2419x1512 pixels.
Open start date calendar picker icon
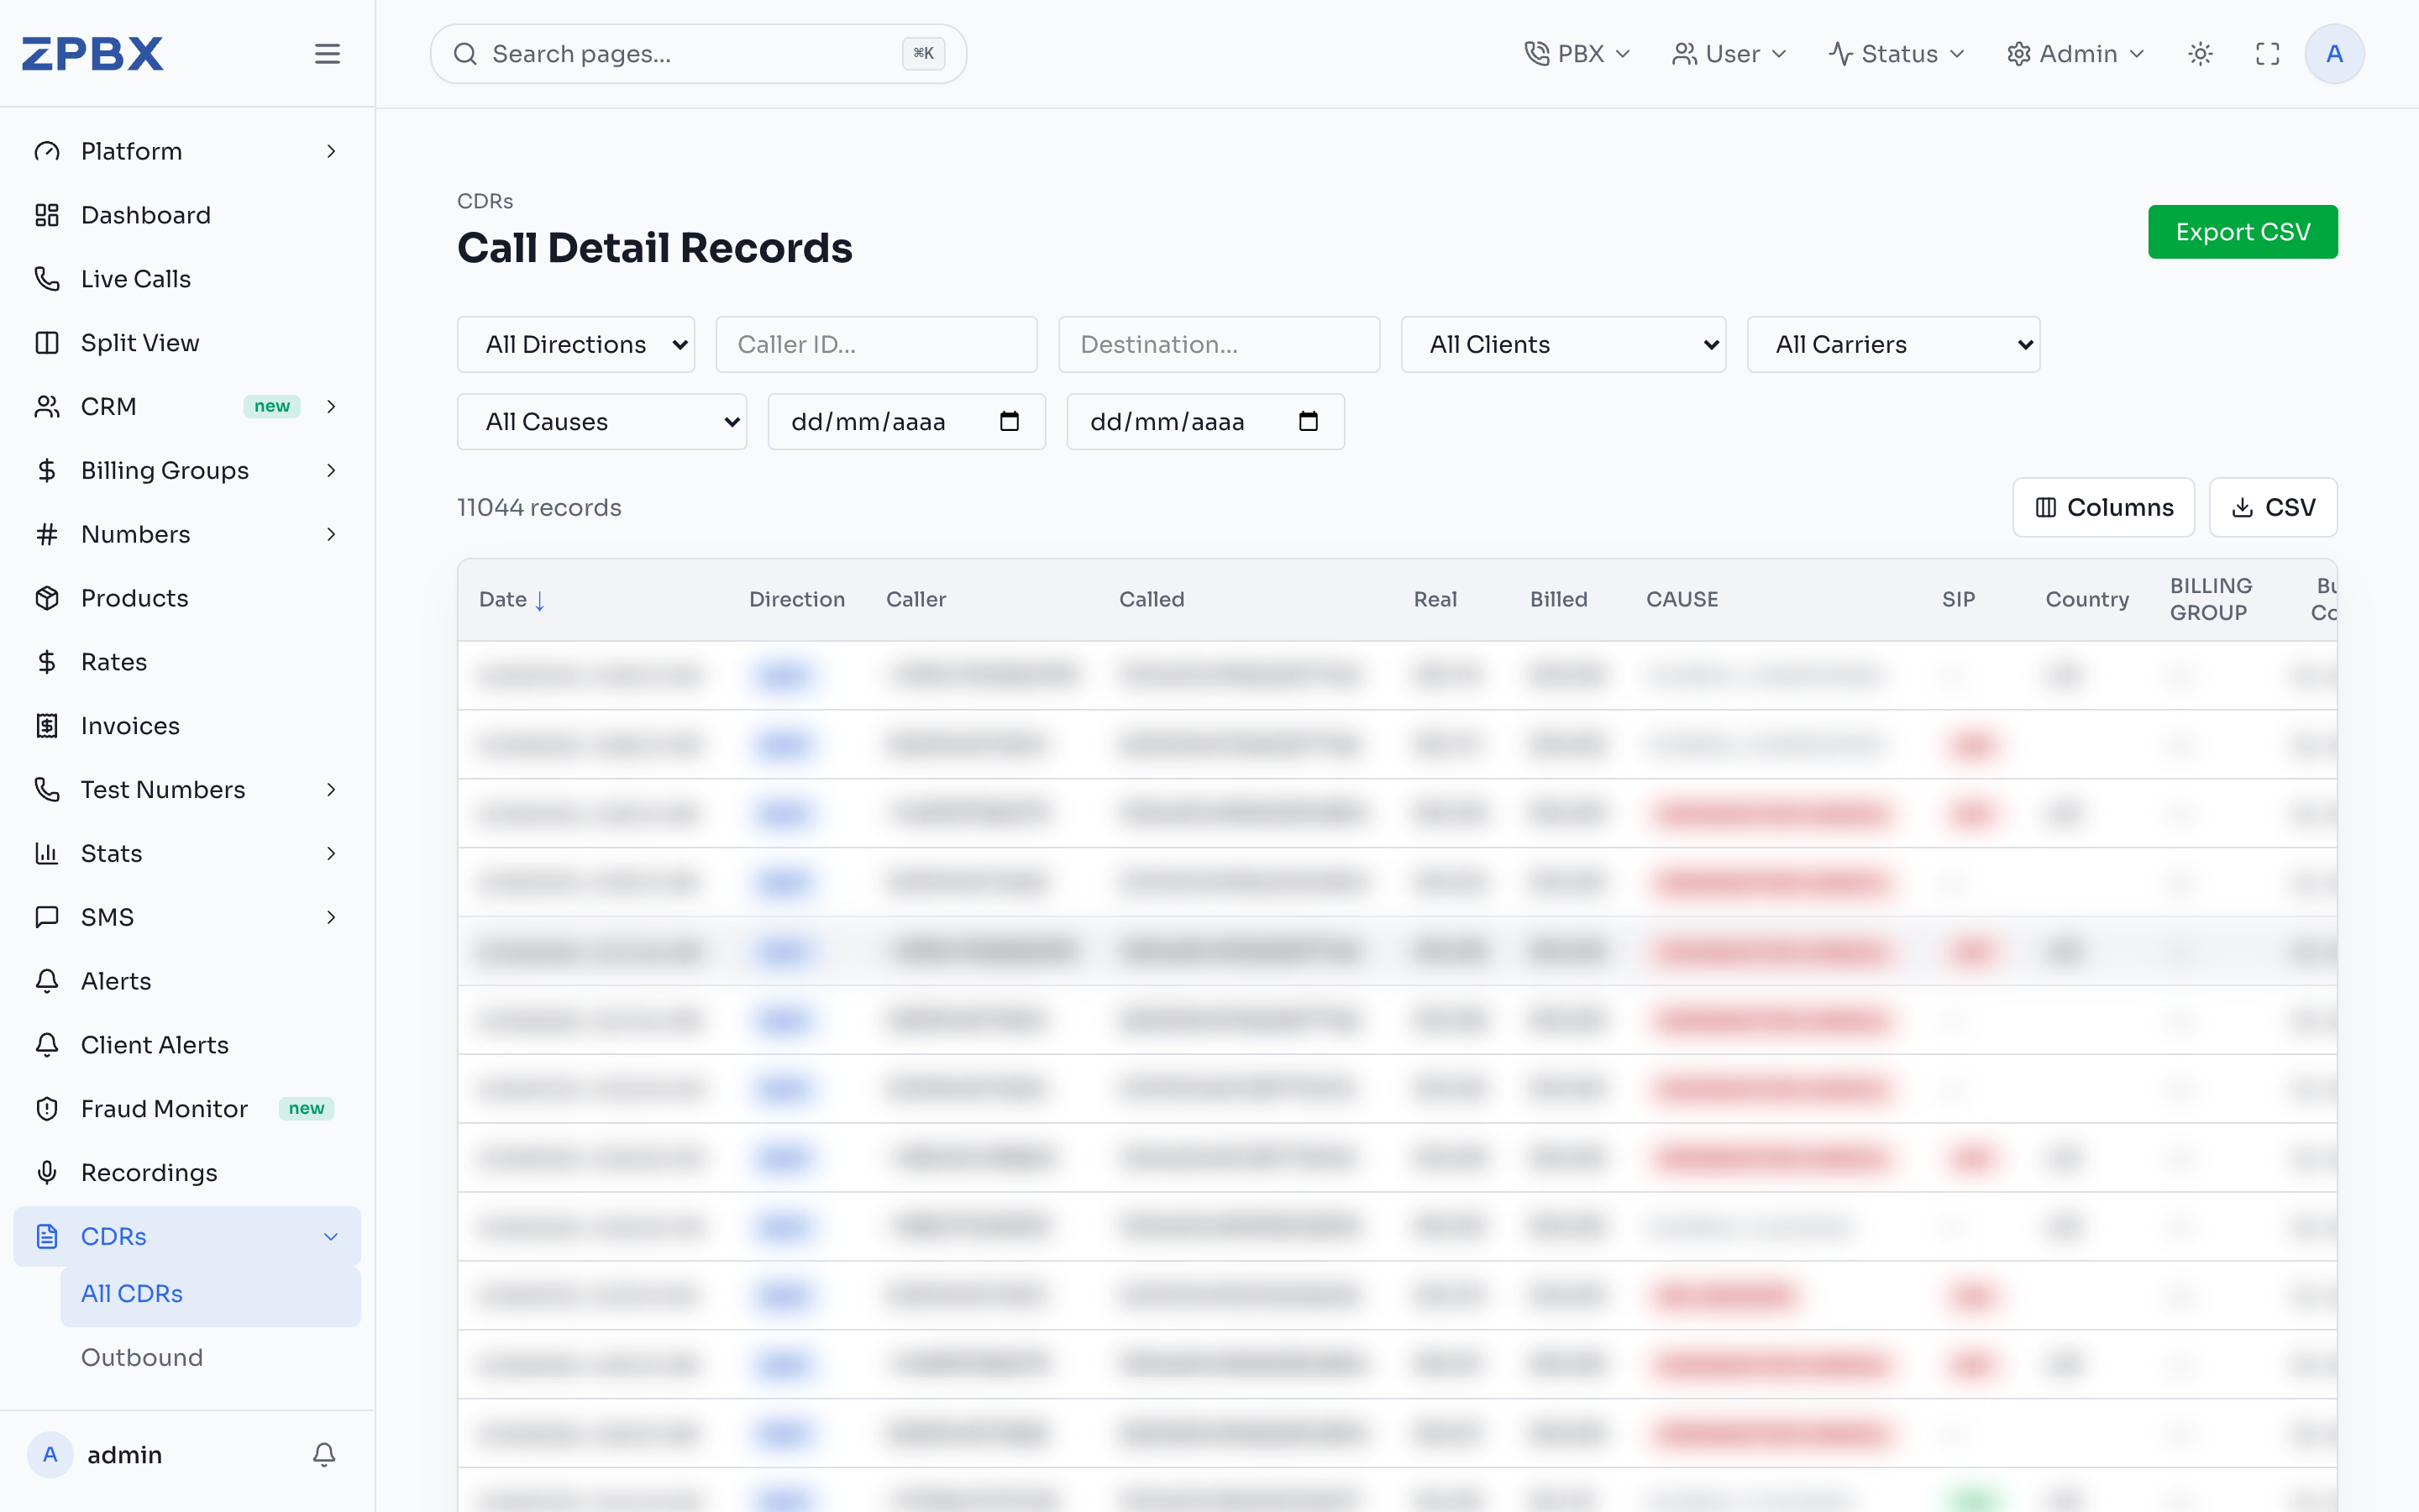pyautogui.click(x=1010, y=421)
